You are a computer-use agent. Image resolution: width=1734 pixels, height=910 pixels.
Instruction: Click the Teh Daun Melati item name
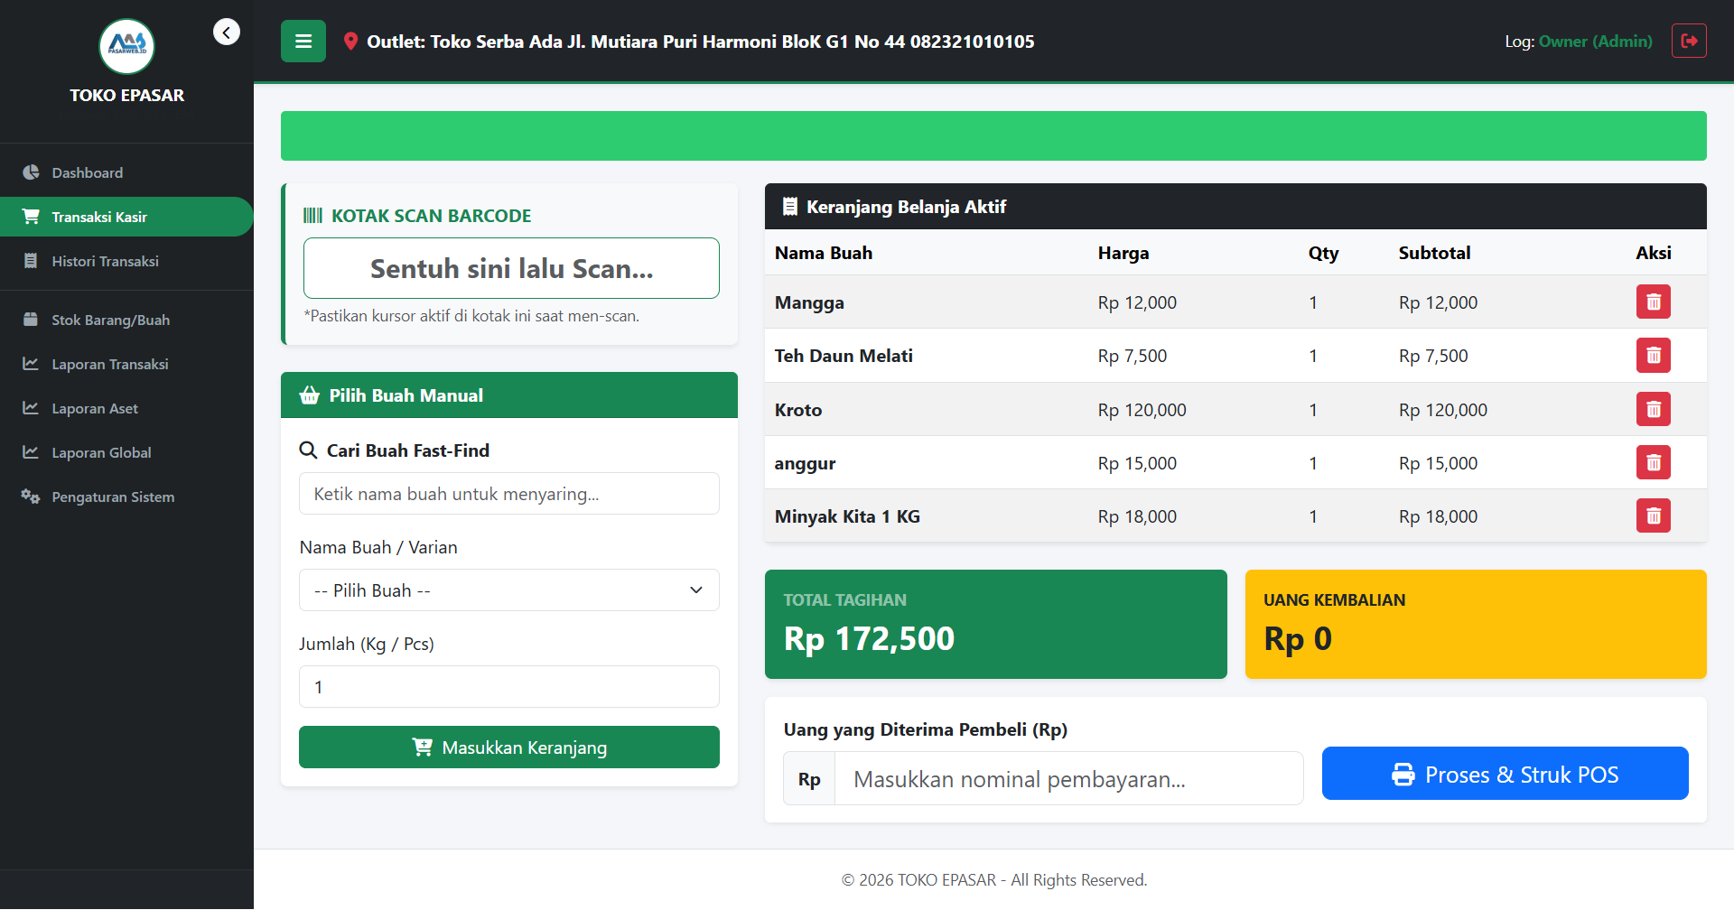click(x=844, y=356)
